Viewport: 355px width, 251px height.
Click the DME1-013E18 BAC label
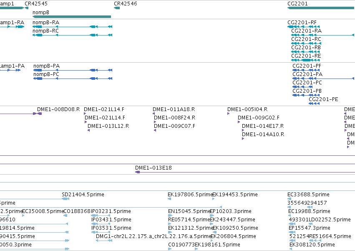coord(154,168)
